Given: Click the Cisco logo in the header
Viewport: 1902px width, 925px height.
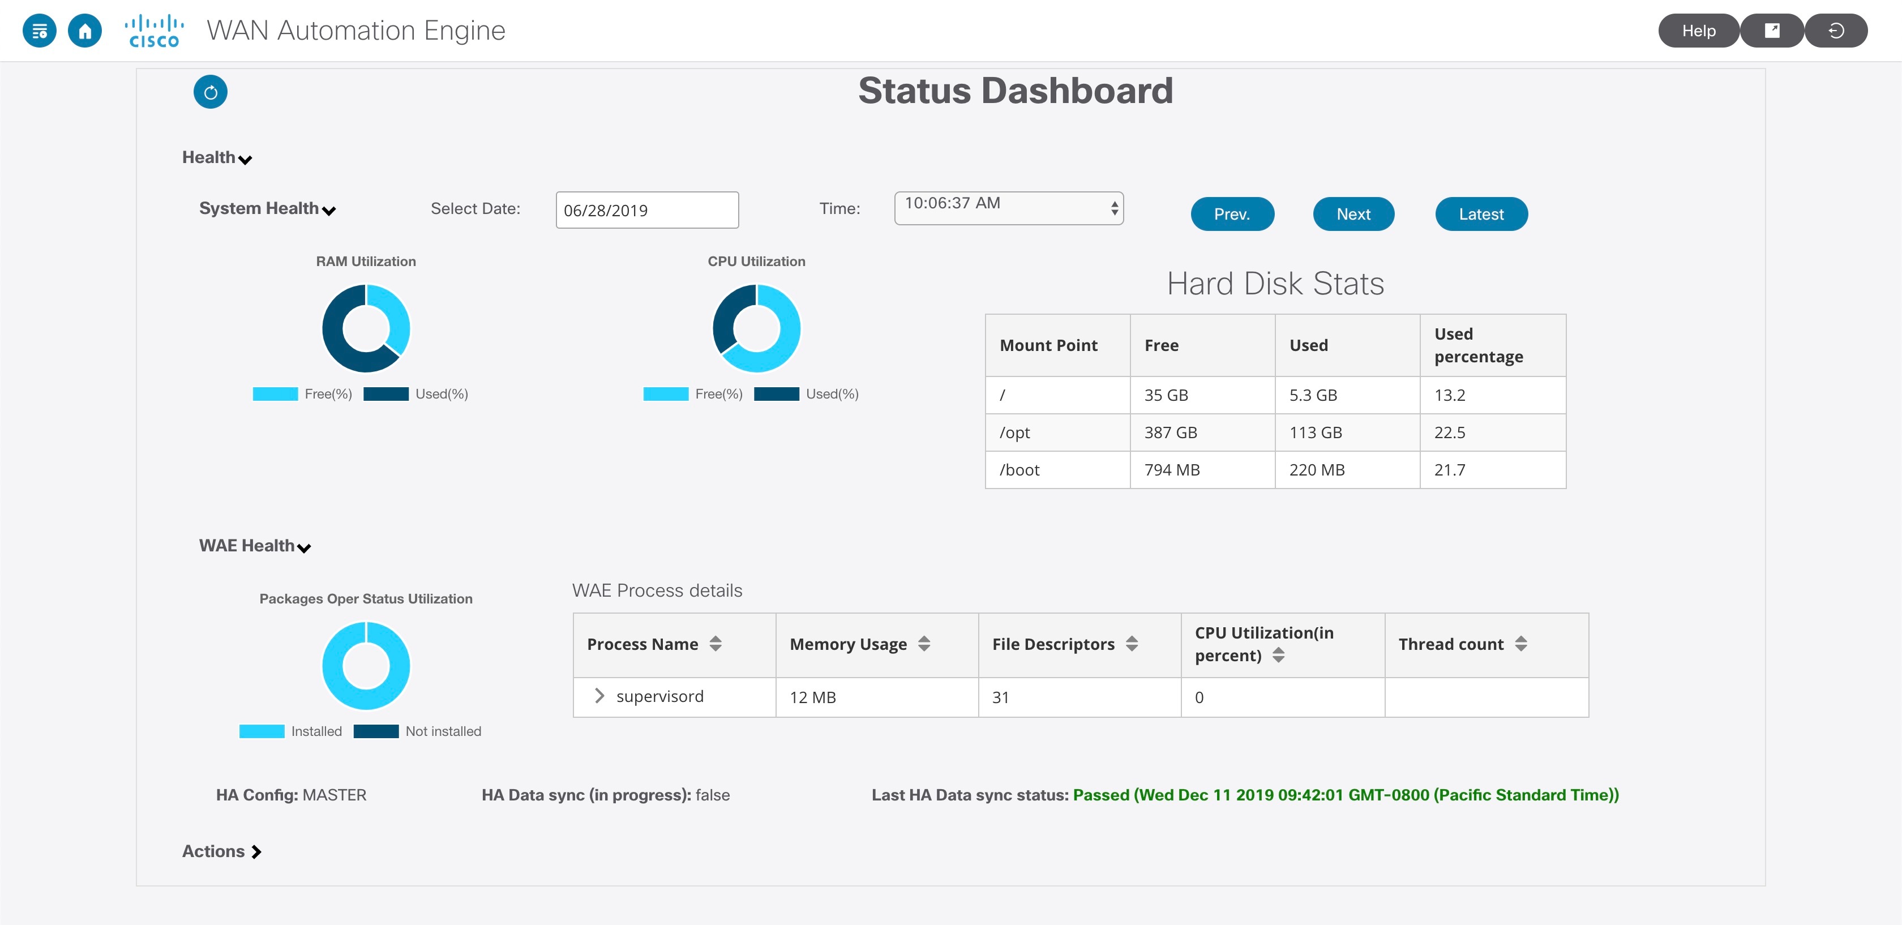Looking at the screenshot, I should pos(153,30).
